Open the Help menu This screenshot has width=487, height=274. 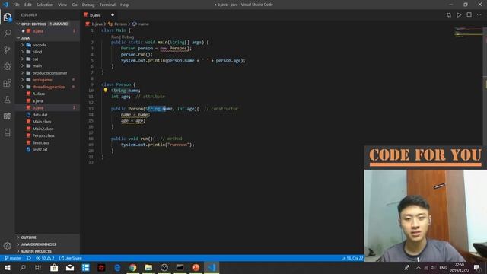pos(125,5)
